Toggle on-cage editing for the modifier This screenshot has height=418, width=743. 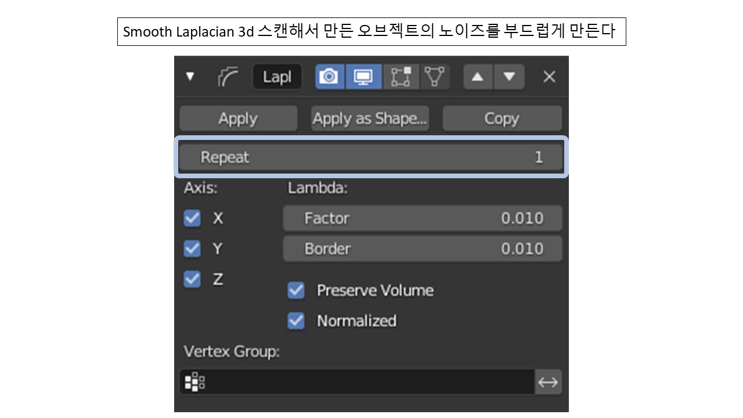(x=435, y=76)
